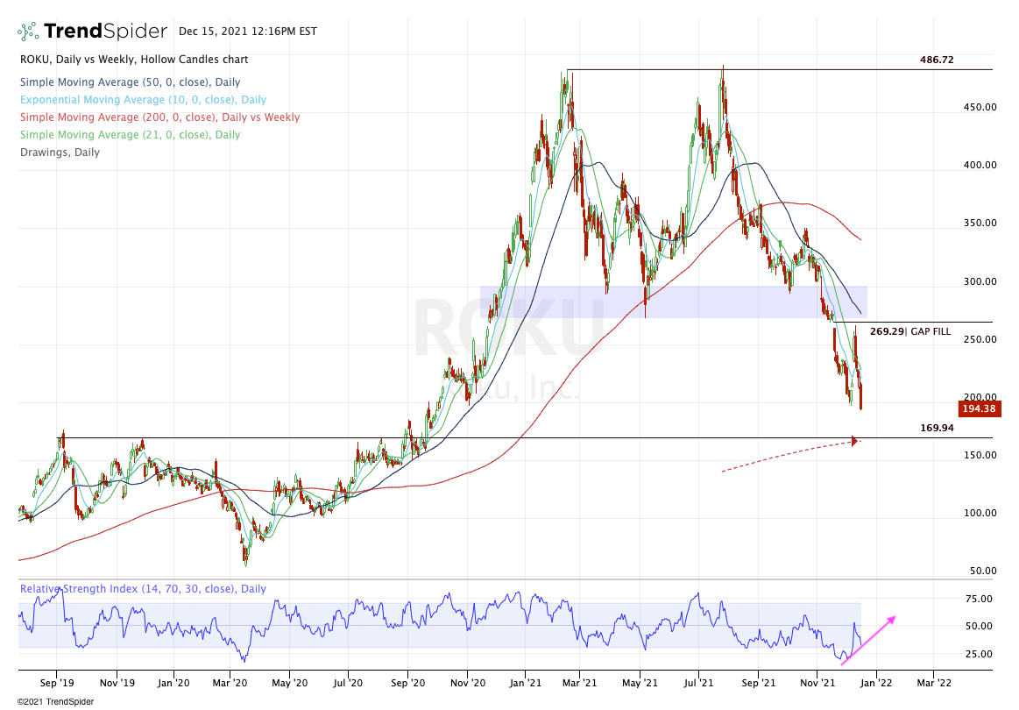Click the 169.94 support level label

click(x=937, y=428)
